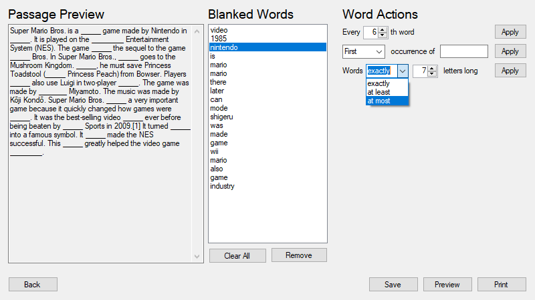
Task: Go back to the previous screen
Action: pyautogui.click(x=33, y=285)
